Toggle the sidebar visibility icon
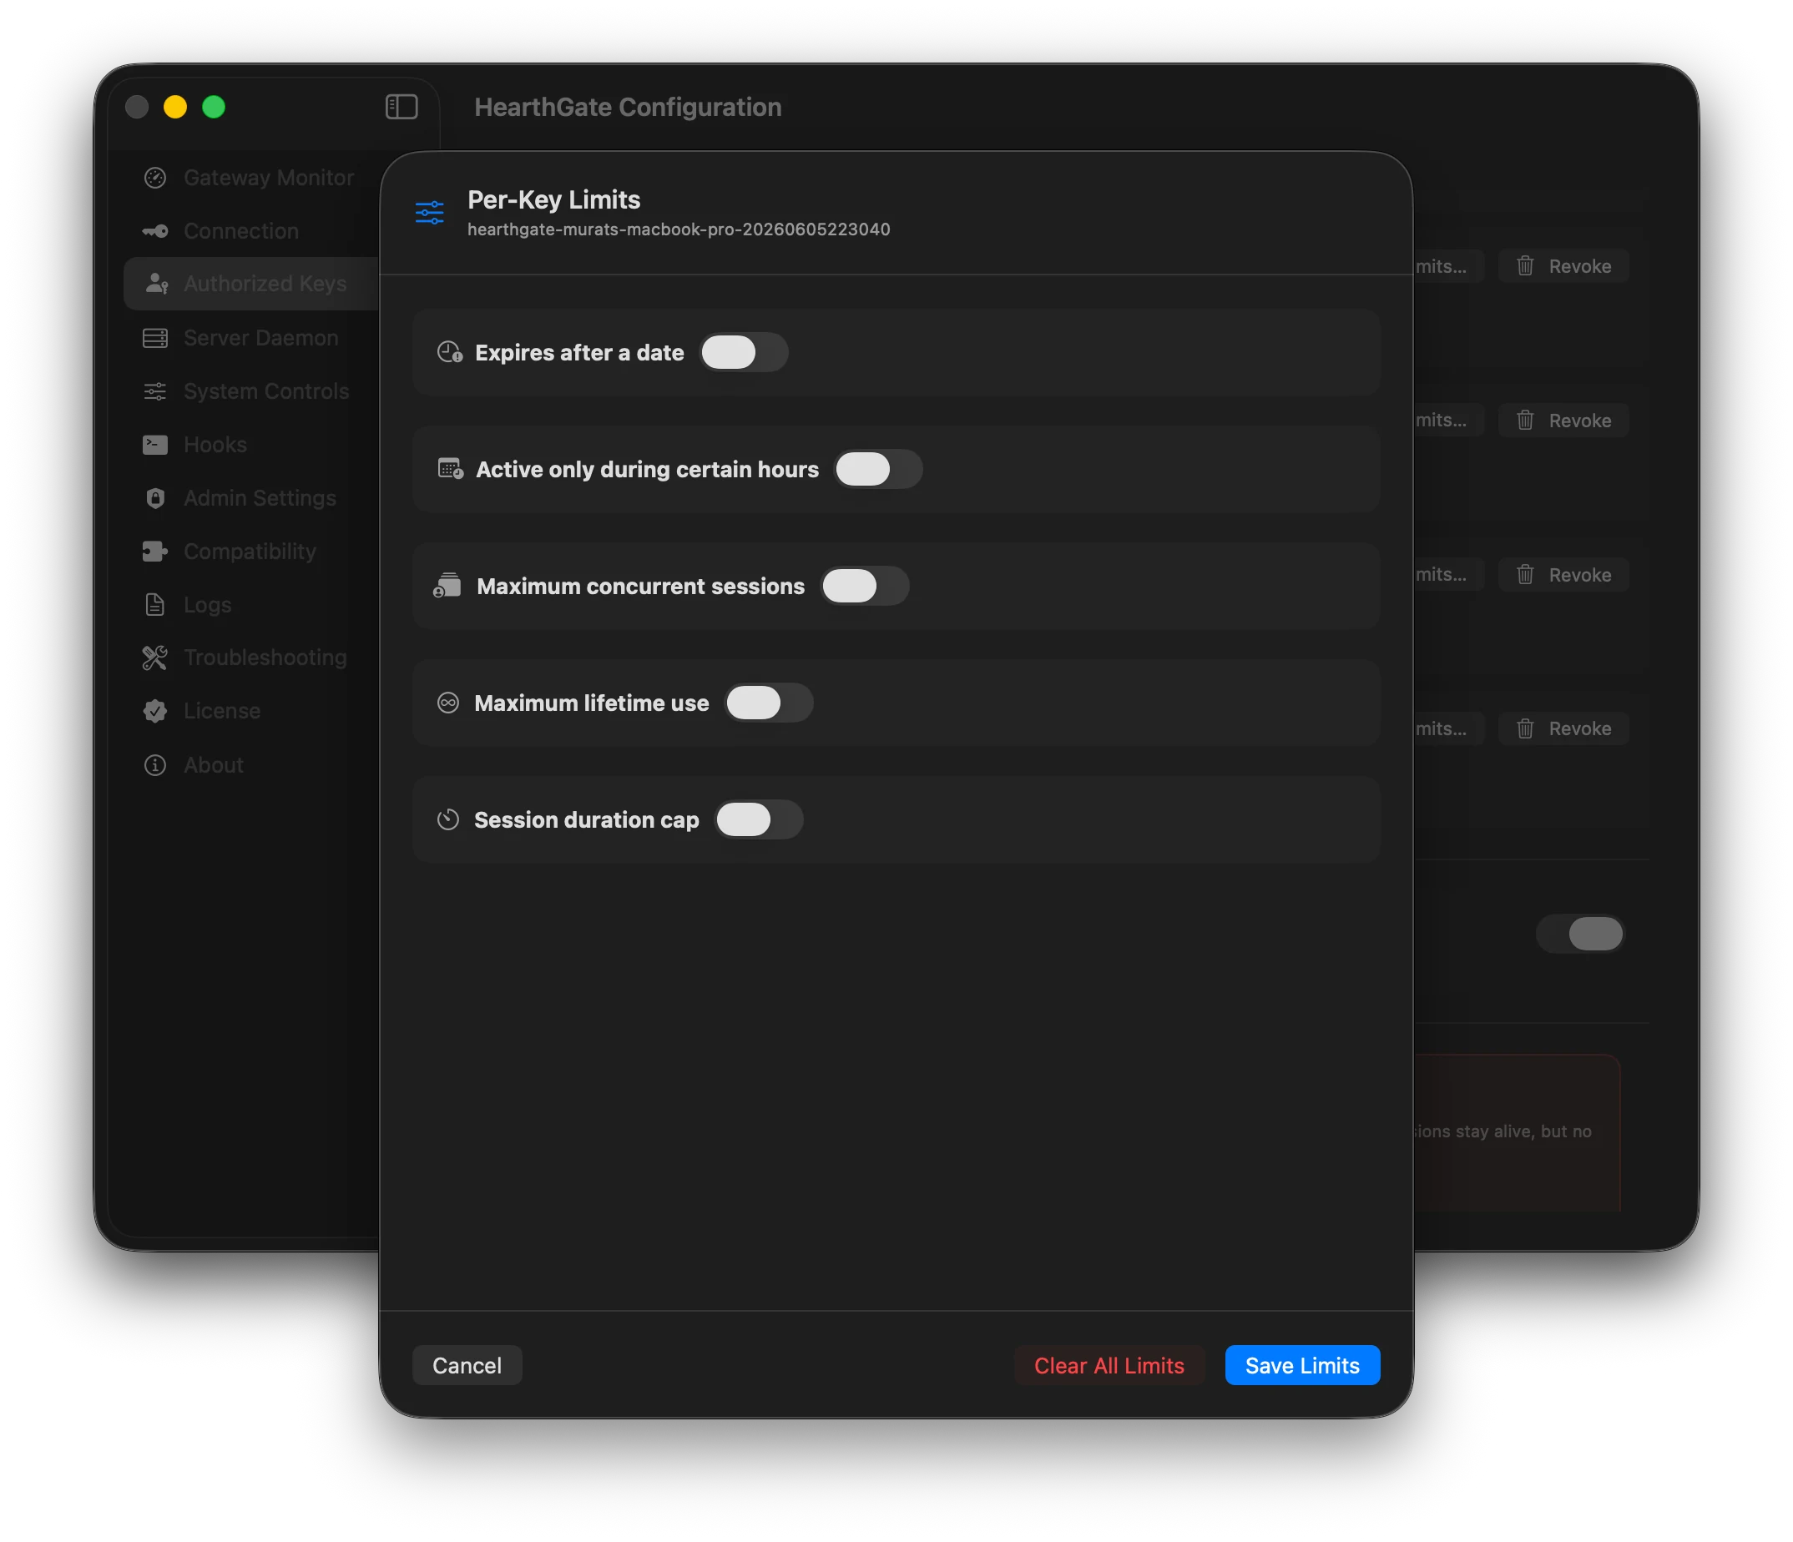 [402, 108]
